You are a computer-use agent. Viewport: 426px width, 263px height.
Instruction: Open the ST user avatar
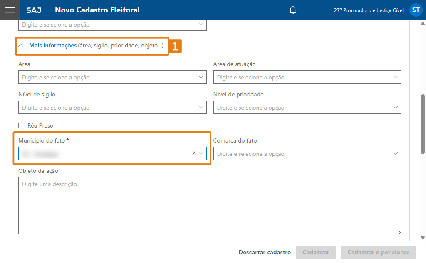[416, 10]
